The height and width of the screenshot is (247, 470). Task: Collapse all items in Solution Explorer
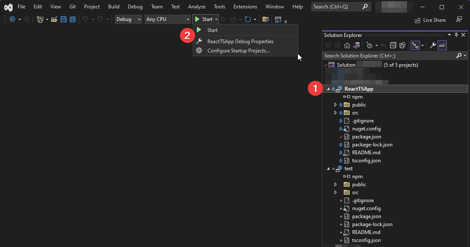[393, 45]
